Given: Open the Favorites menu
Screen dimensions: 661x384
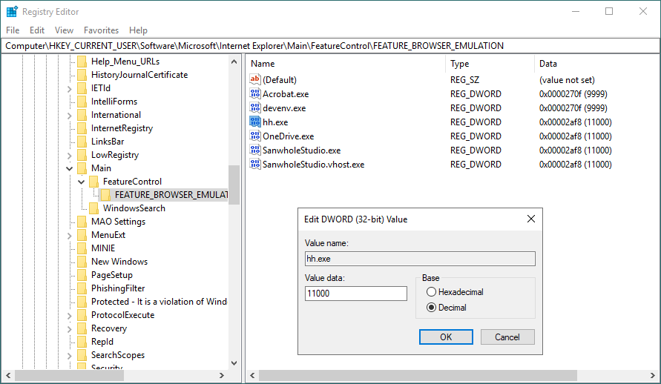Looking at the screenshot, I should coord(101,30).
